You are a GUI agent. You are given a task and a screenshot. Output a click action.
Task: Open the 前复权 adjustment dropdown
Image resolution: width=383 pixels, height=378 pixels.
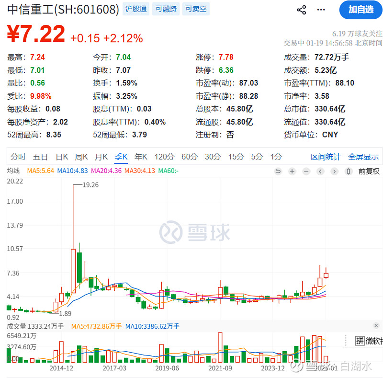click(369, 172)
